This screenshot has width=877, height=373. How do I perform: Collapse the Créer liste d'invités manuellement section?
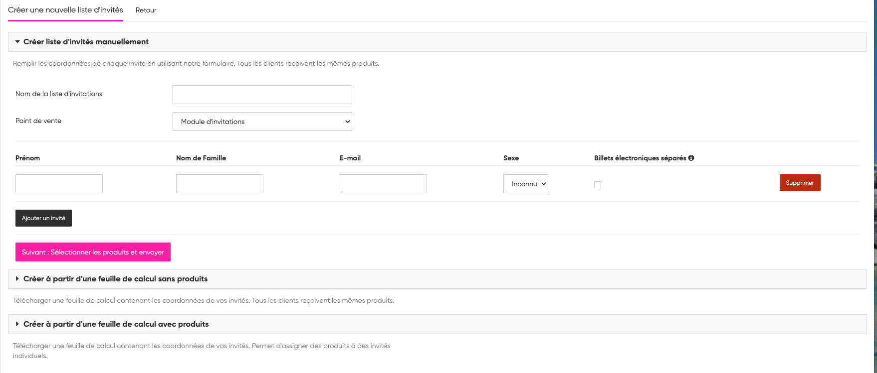(x=86, y=42)
